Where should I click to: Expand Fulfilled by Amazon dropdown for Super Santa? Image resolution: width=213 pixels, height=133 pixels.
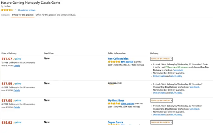pyautogui.click(x=162, y=122)
